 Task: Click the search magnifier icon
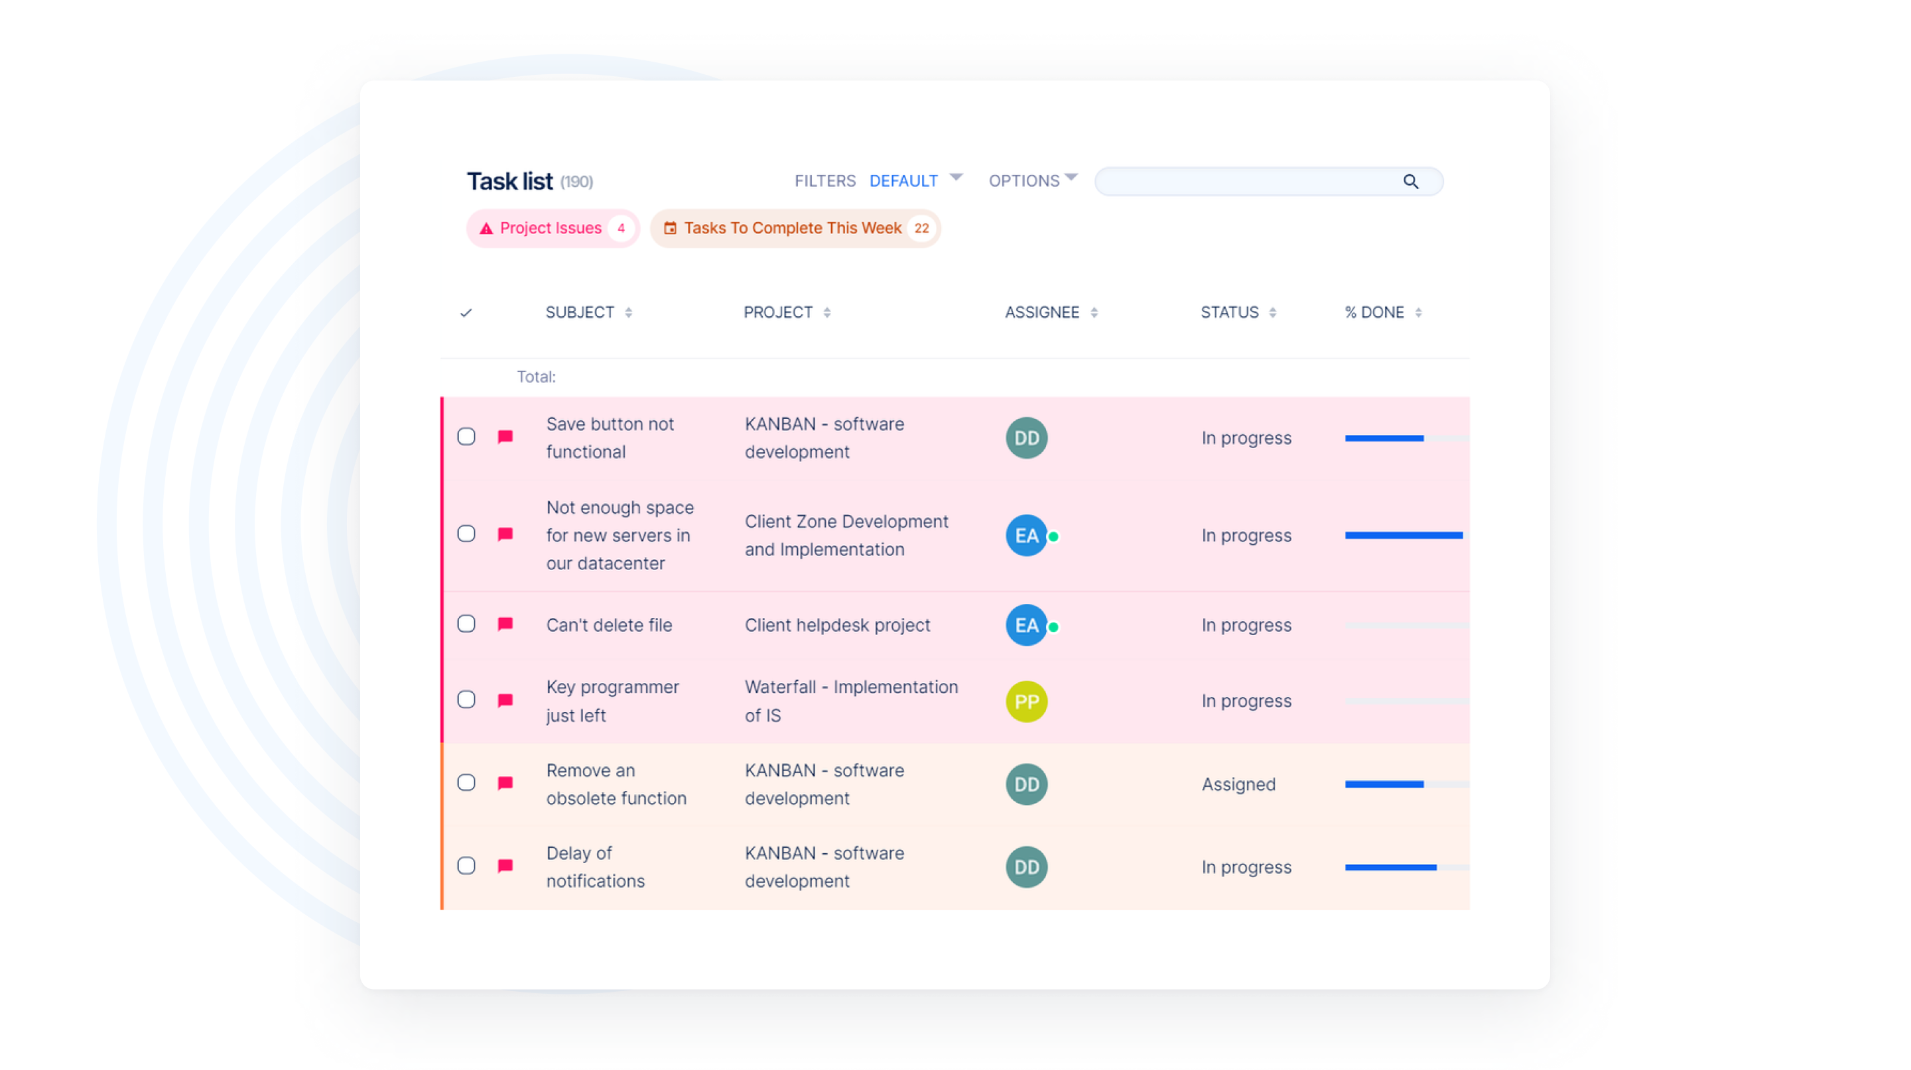click(1410, 182)
